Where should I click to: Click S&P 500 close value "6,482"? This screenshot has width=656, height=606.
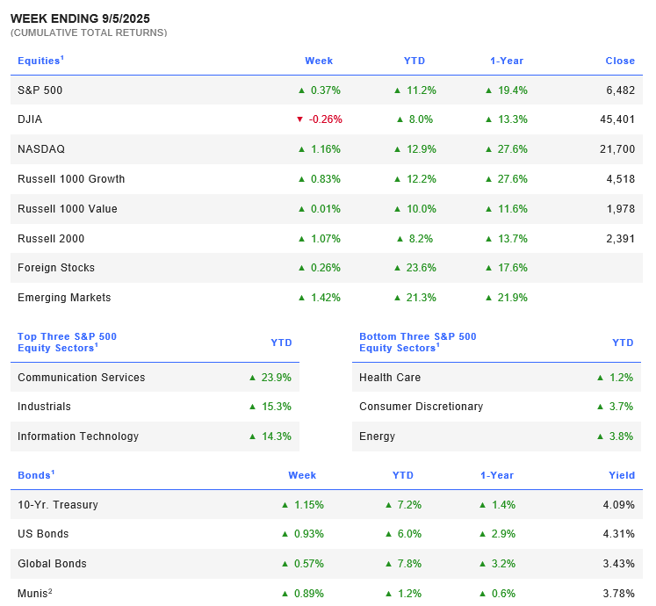pos(621,90)
